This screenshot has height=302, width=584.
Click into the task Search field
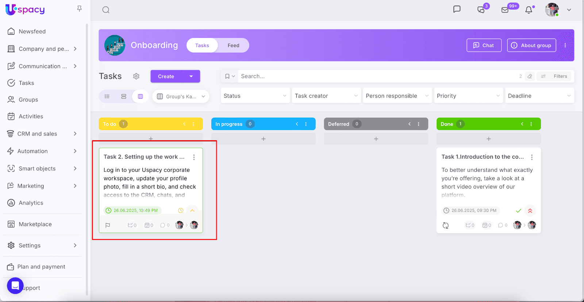click(376, 76)
